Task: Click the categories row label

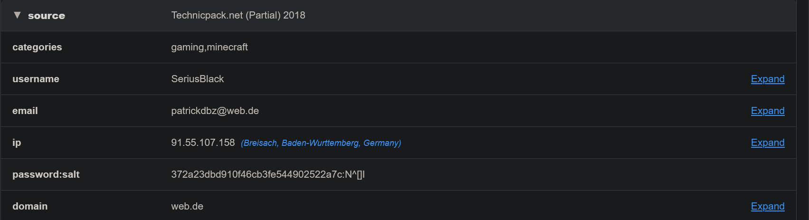Action: 37,47
